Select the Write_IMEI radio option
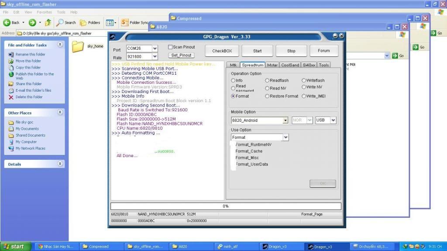447x251 pixels. 304,96
